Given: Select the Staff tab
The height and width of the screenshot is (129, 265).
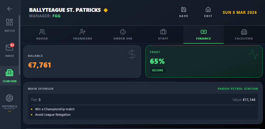Looking at the screenshot, I should tap(163, 34).
